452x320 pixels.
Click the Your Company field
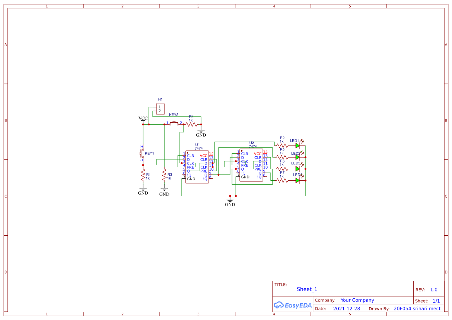pyautogui.click(x=356, y=300)
